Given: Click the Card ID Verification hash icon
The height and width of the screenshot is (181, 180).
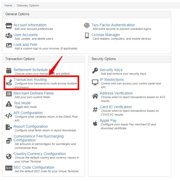Looking at the screenshot, I should coord(95,109).
